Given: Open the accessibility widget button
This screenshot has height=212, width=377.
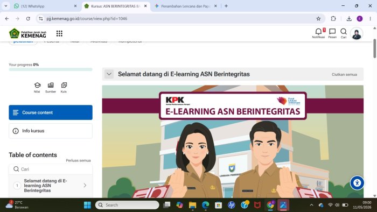Looking at the screenshot, I should (x=357, y=183).
